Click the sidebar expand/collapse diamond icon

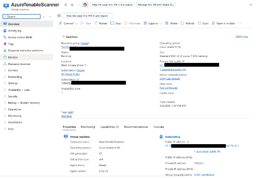pos(44,17)
